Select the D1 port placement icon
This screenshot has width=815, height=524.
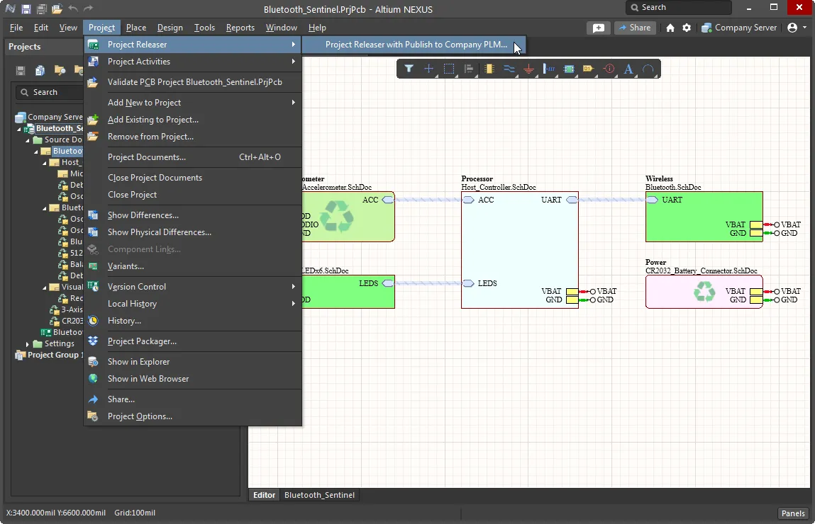(589, 69)
